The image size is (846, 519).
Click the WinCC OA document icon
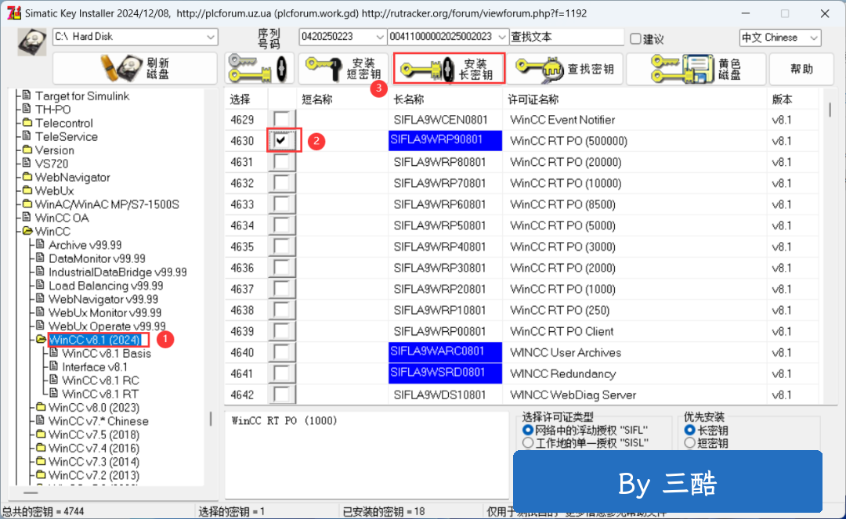point(27,217)
